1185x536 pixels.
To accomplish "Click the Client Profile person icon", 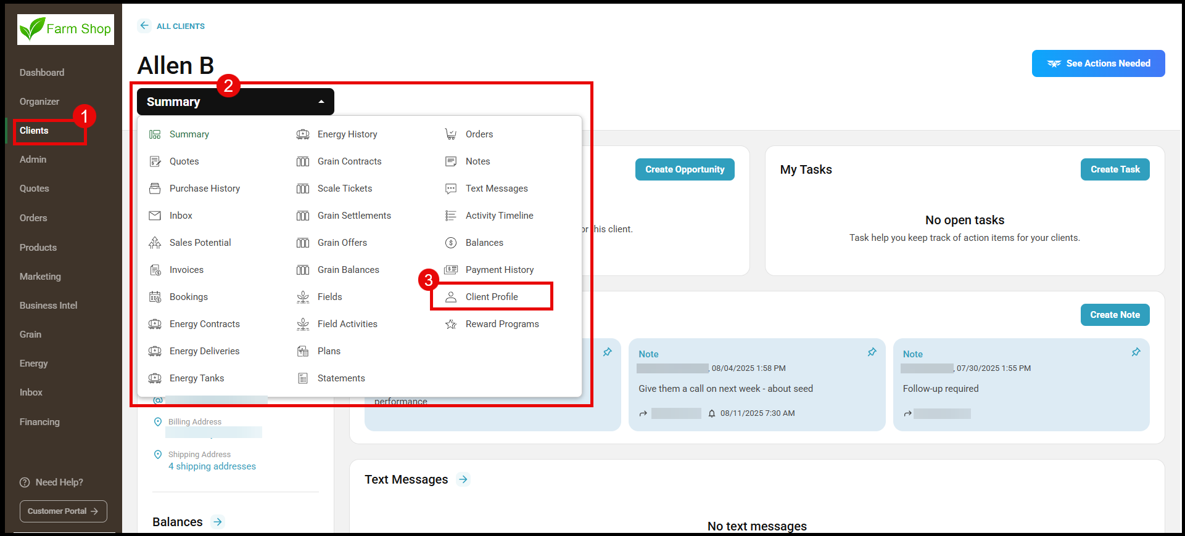I will click(451, 297).
